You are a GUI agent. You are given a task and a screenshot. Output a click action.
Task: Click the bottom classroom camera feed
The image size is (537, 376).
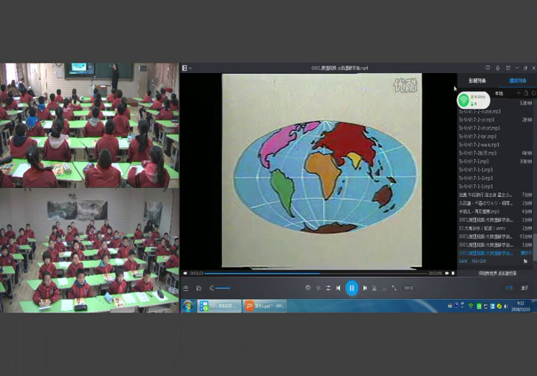coord(89,251)
